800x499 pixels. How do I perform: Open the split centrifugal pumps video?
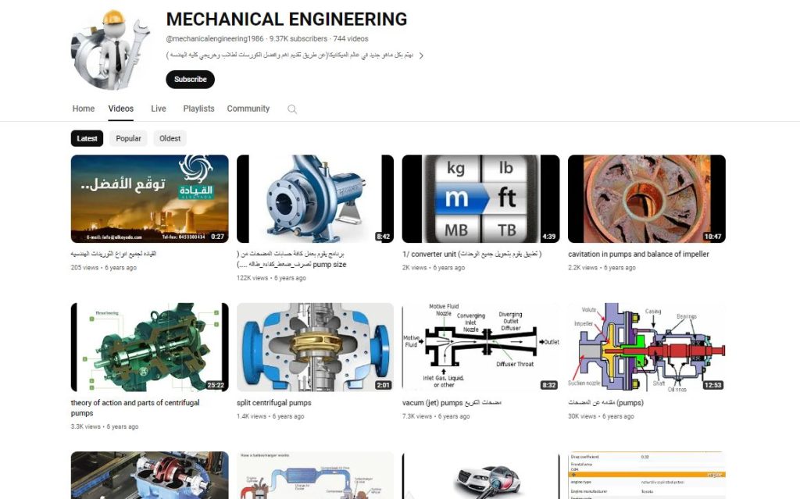click(x=314, y=347)
